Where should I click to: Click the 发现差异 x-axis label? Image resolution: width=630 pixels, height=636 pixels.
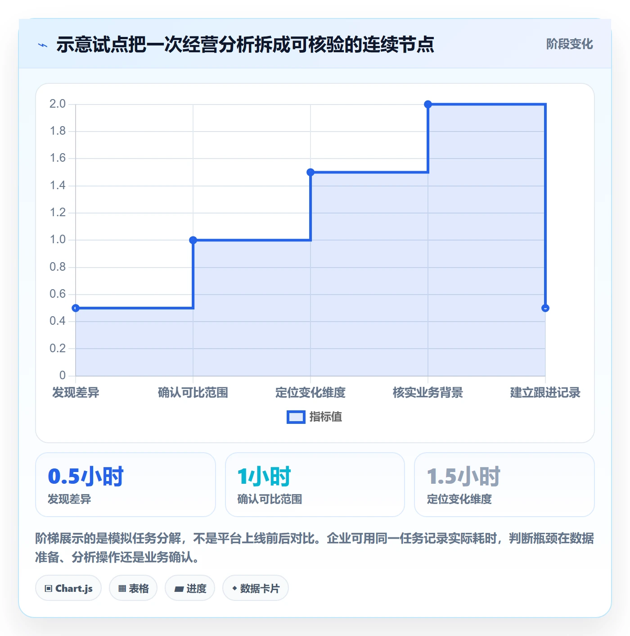point(76,393)
